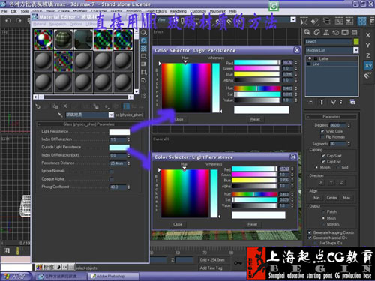Click the Segments spinner arrows
This screenshot has width=375, height=281.
(349, 144)
